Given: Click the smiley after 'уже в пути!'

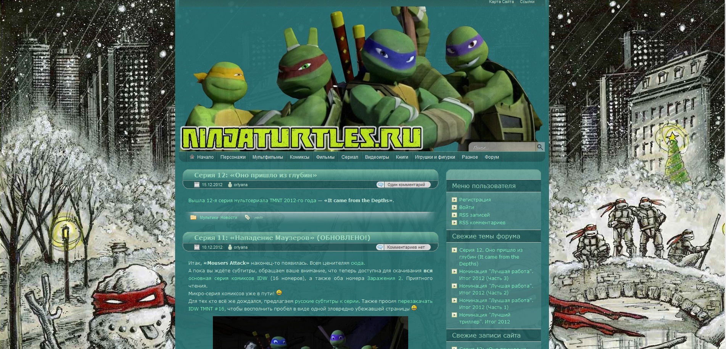Looking at the screenshot, I should (x=279, y=293).
